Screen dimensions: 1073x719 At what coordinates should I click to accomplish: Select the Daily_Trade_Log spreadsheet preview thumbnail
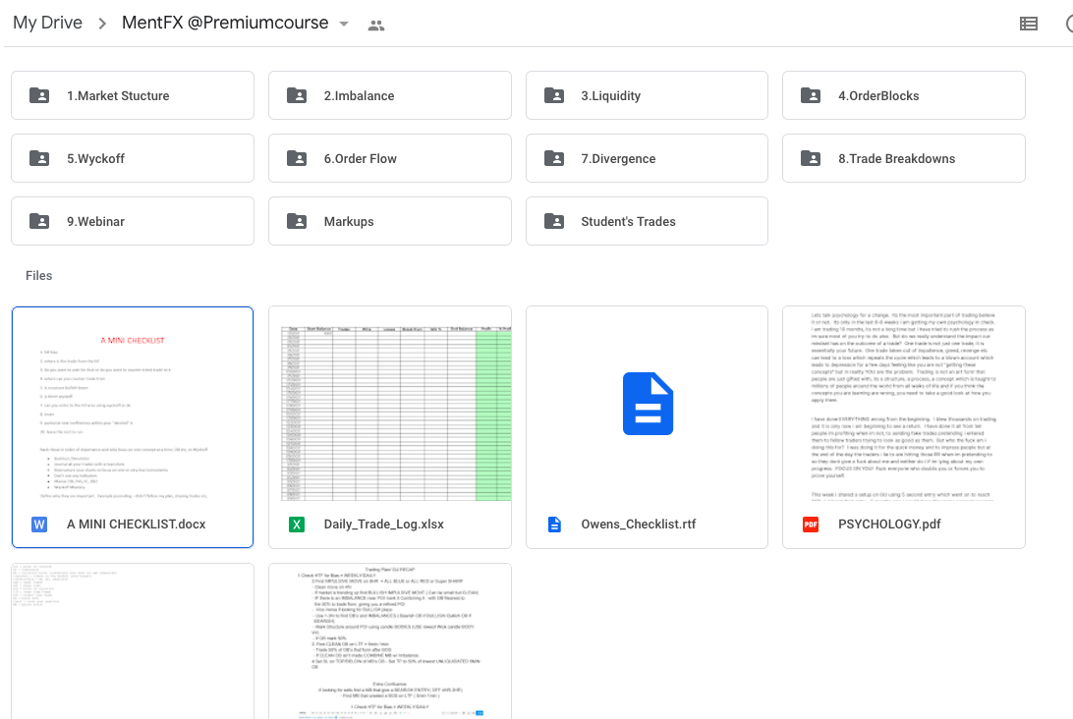tap(389, 404)
